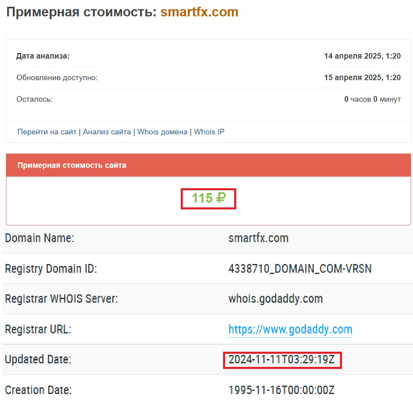Click the "Whois IP" link

coord(209,132)
